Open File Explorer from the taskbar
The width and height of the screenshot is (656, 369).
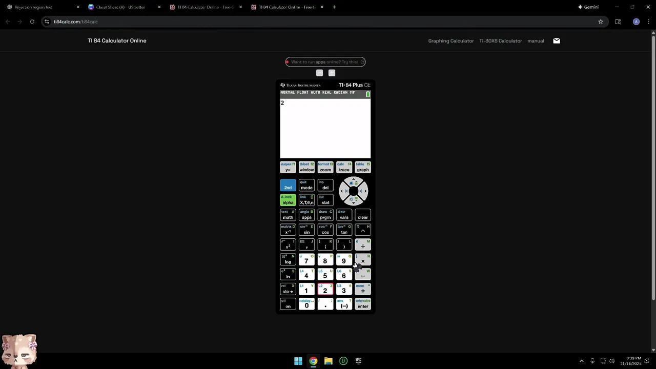click(x=329, y=361)
